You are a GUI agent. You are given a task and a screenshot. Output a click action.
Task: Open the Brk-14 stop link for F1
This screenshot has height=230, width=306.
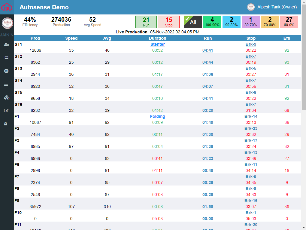pos(251,116)
